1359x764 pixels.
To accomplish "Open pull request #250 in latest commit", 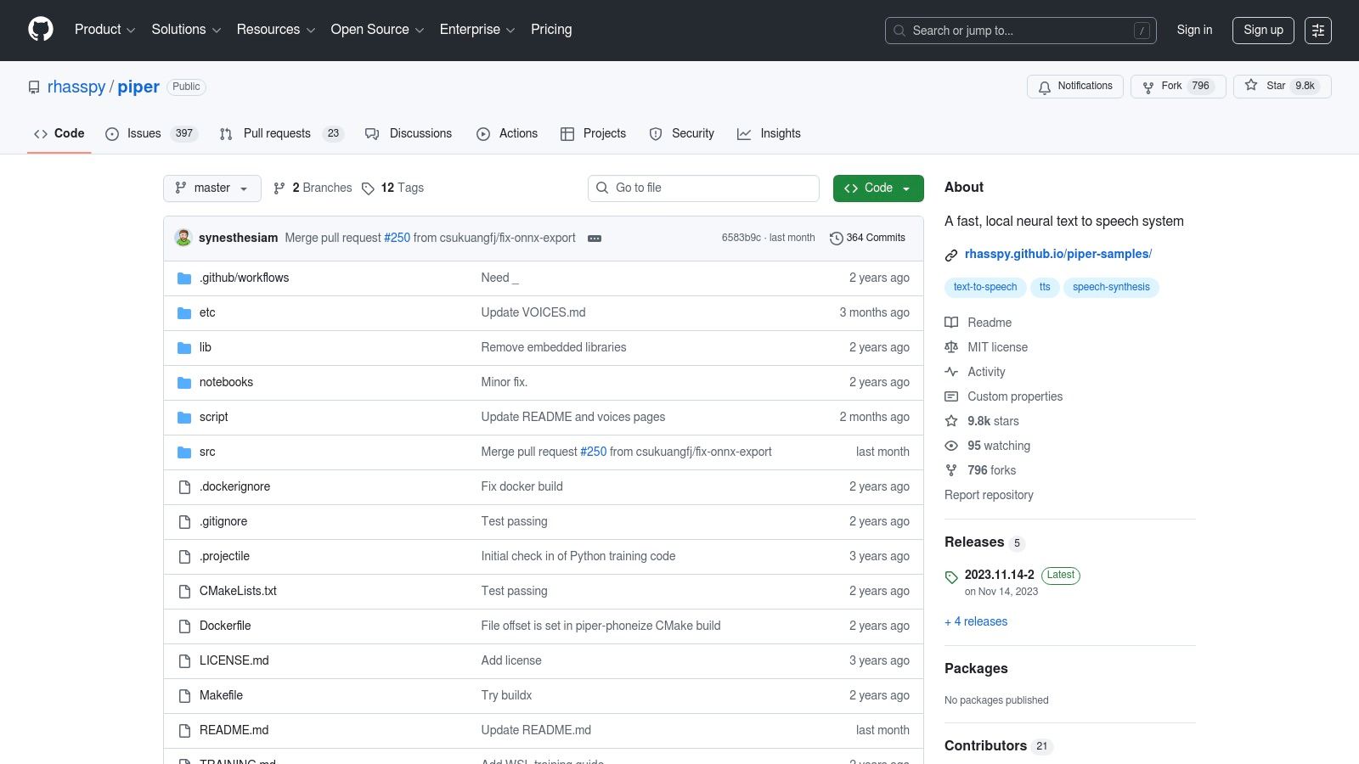I will 397,239.
